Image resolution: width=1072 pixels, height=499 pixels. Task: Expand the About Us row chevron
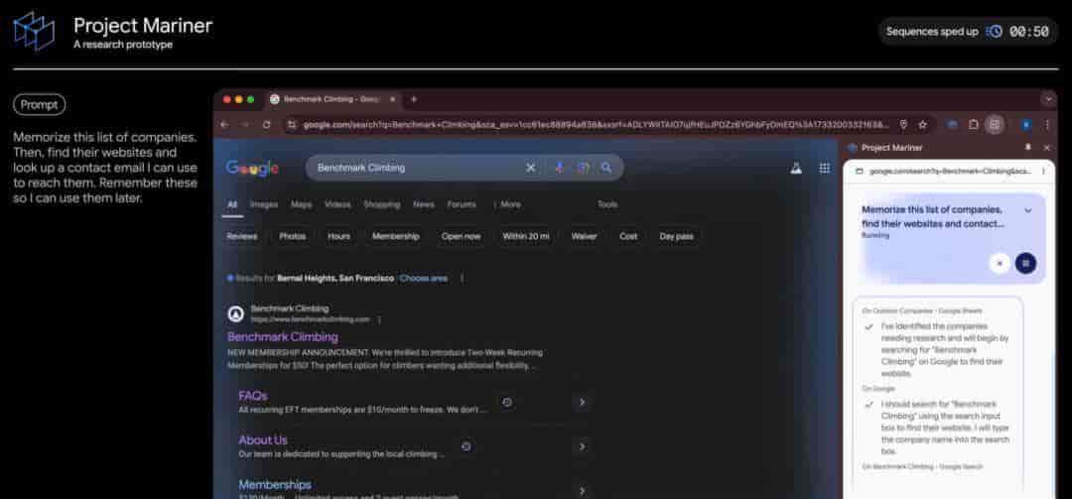coord(582,446)
